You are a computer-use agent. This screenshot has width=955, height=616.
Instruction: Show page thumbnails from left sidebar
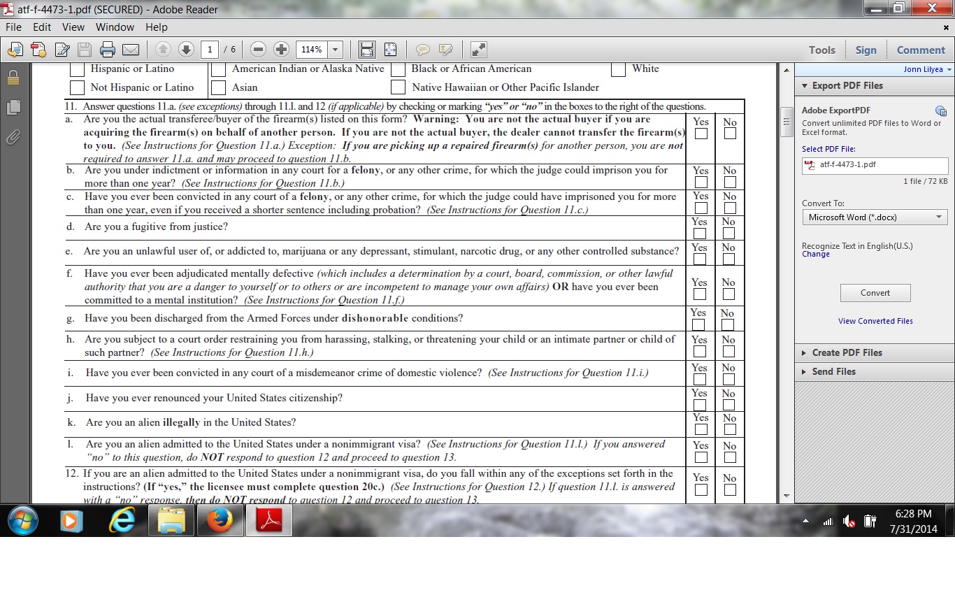pos(13,107)
